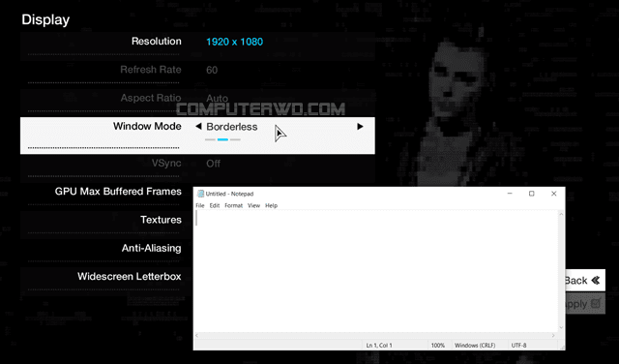This screenshot has width=619, height=364.
Task: Open the View menu in Notepad
Action: click(x=253, y=205)
